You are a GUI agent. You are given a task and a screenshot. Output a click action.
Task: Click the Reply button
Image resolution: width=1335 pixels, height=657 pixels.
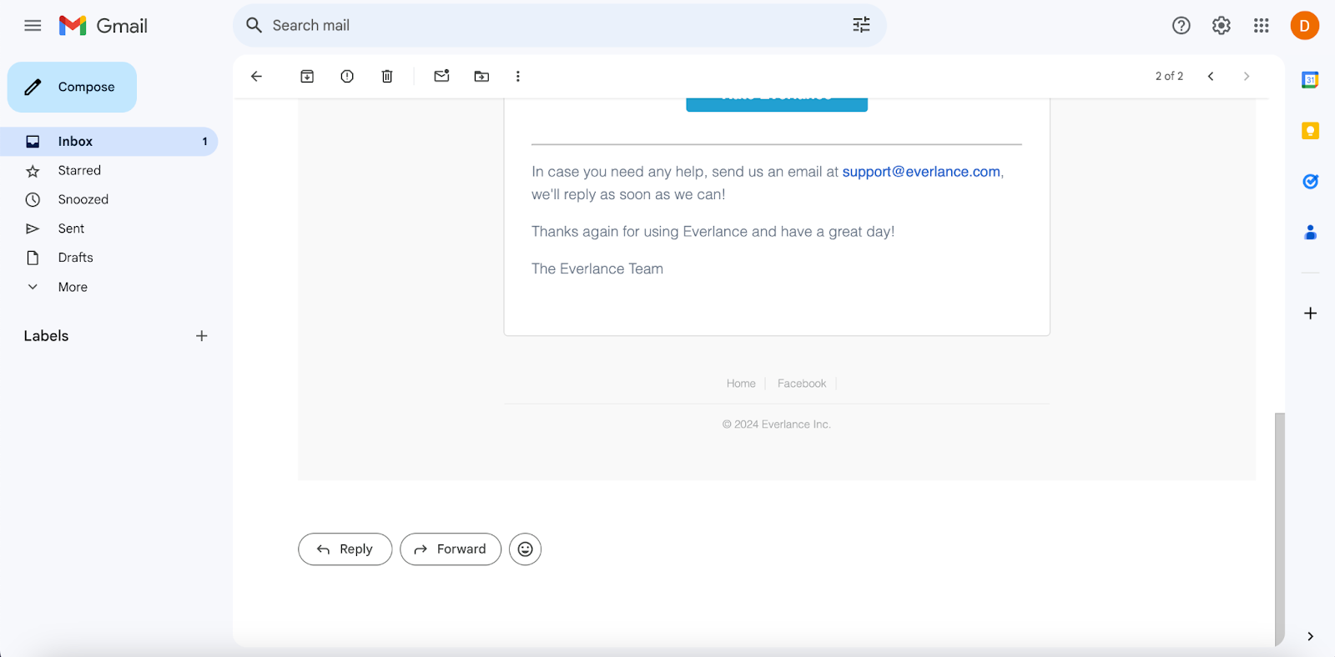345,549
